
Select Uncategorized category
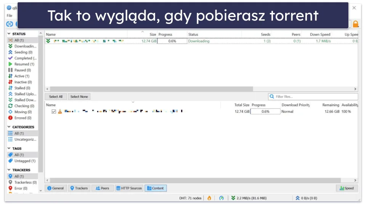tap(22, 139)
